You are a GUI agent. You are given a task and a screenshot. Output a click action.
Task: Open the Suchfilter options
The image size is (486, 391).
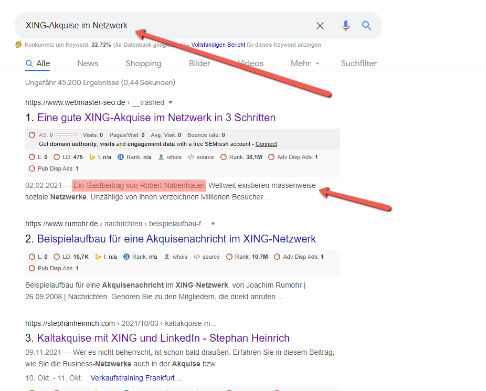point(359,64)
